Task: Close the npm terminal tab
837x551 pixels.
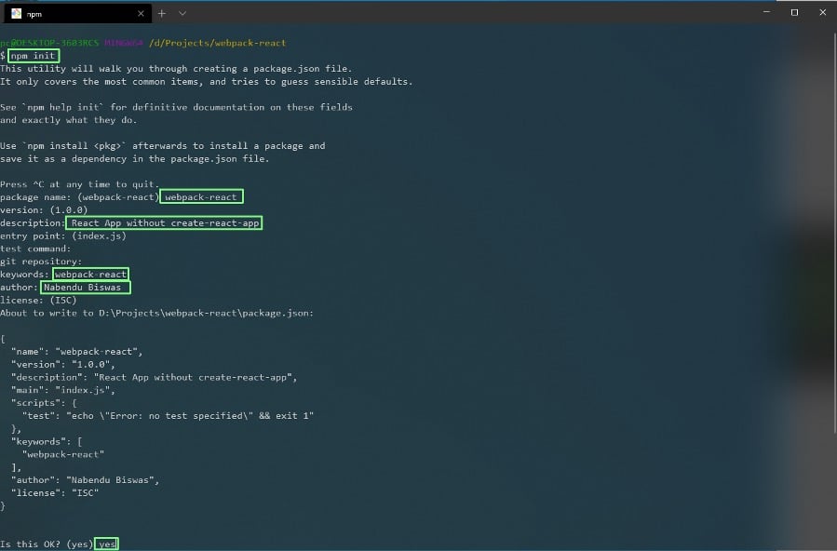Action: (x=141, y=13)
